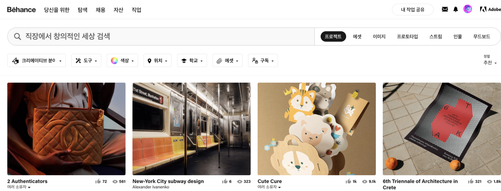Select the 에셋 search tab
The height and width of the screenshot is (191, 501).
tap(357, 37)
